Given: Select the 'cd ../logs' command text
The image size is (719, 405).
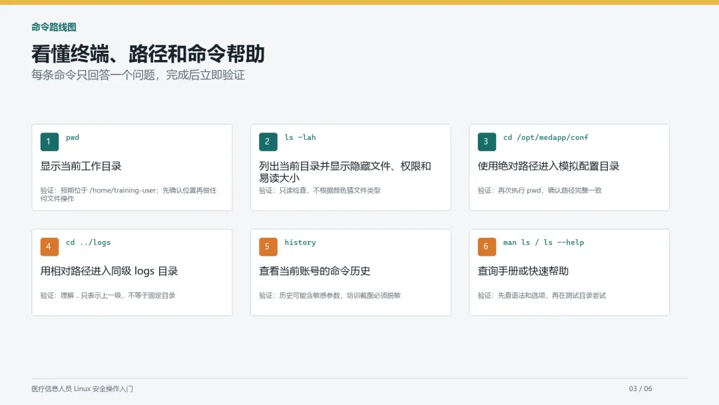Looking at the screenshot, I should pyautogui.click(x=89, y=242).
